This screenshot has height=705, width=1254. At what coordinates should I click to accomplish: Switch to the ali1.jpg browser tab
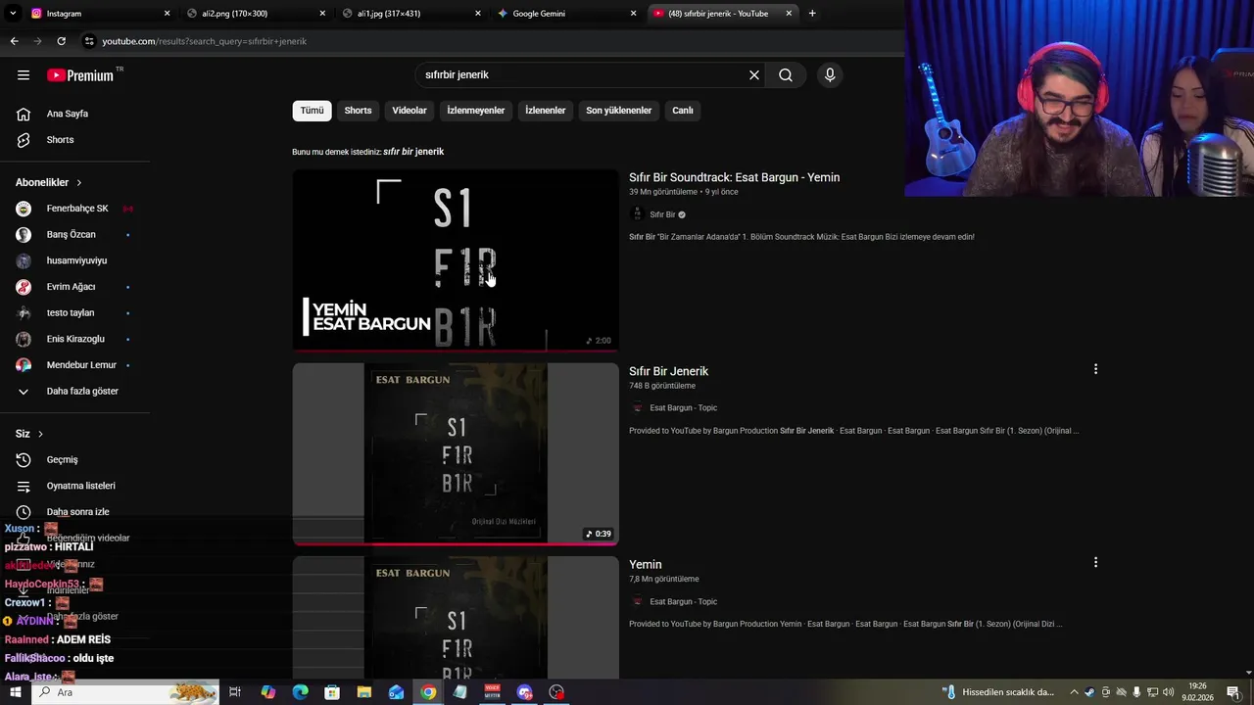(x=411, y=14)
